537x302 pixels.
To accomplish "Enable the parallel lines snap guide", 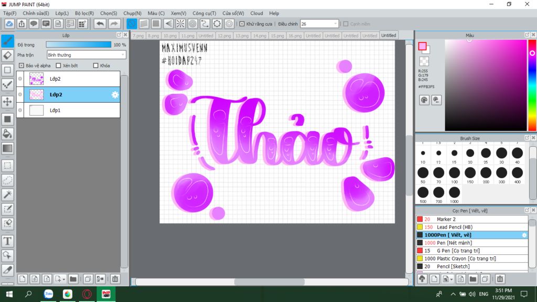I will tap(144, 24).
